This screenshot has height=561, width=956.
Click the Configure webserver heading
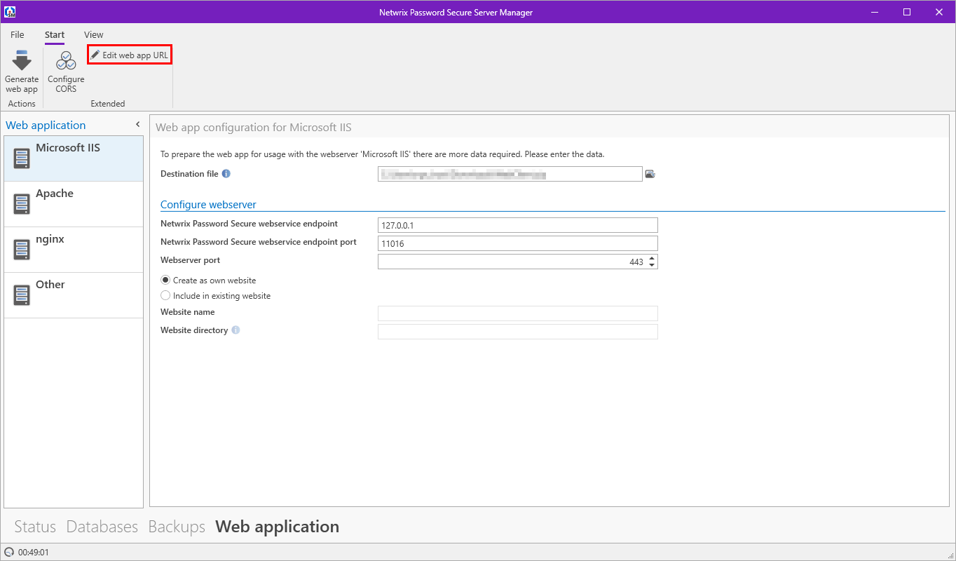click(x=208, y=205)
